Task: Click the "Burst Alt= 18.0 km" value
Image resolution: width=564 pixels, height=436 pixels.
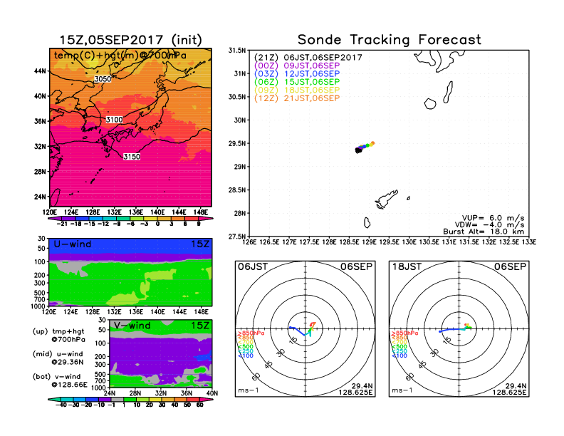Action: (484, 232)
